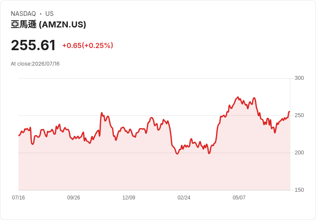Viewport: 316px width, 220px height.
Task: Click the latest price endpoint of line
Action: click(289, 112)
